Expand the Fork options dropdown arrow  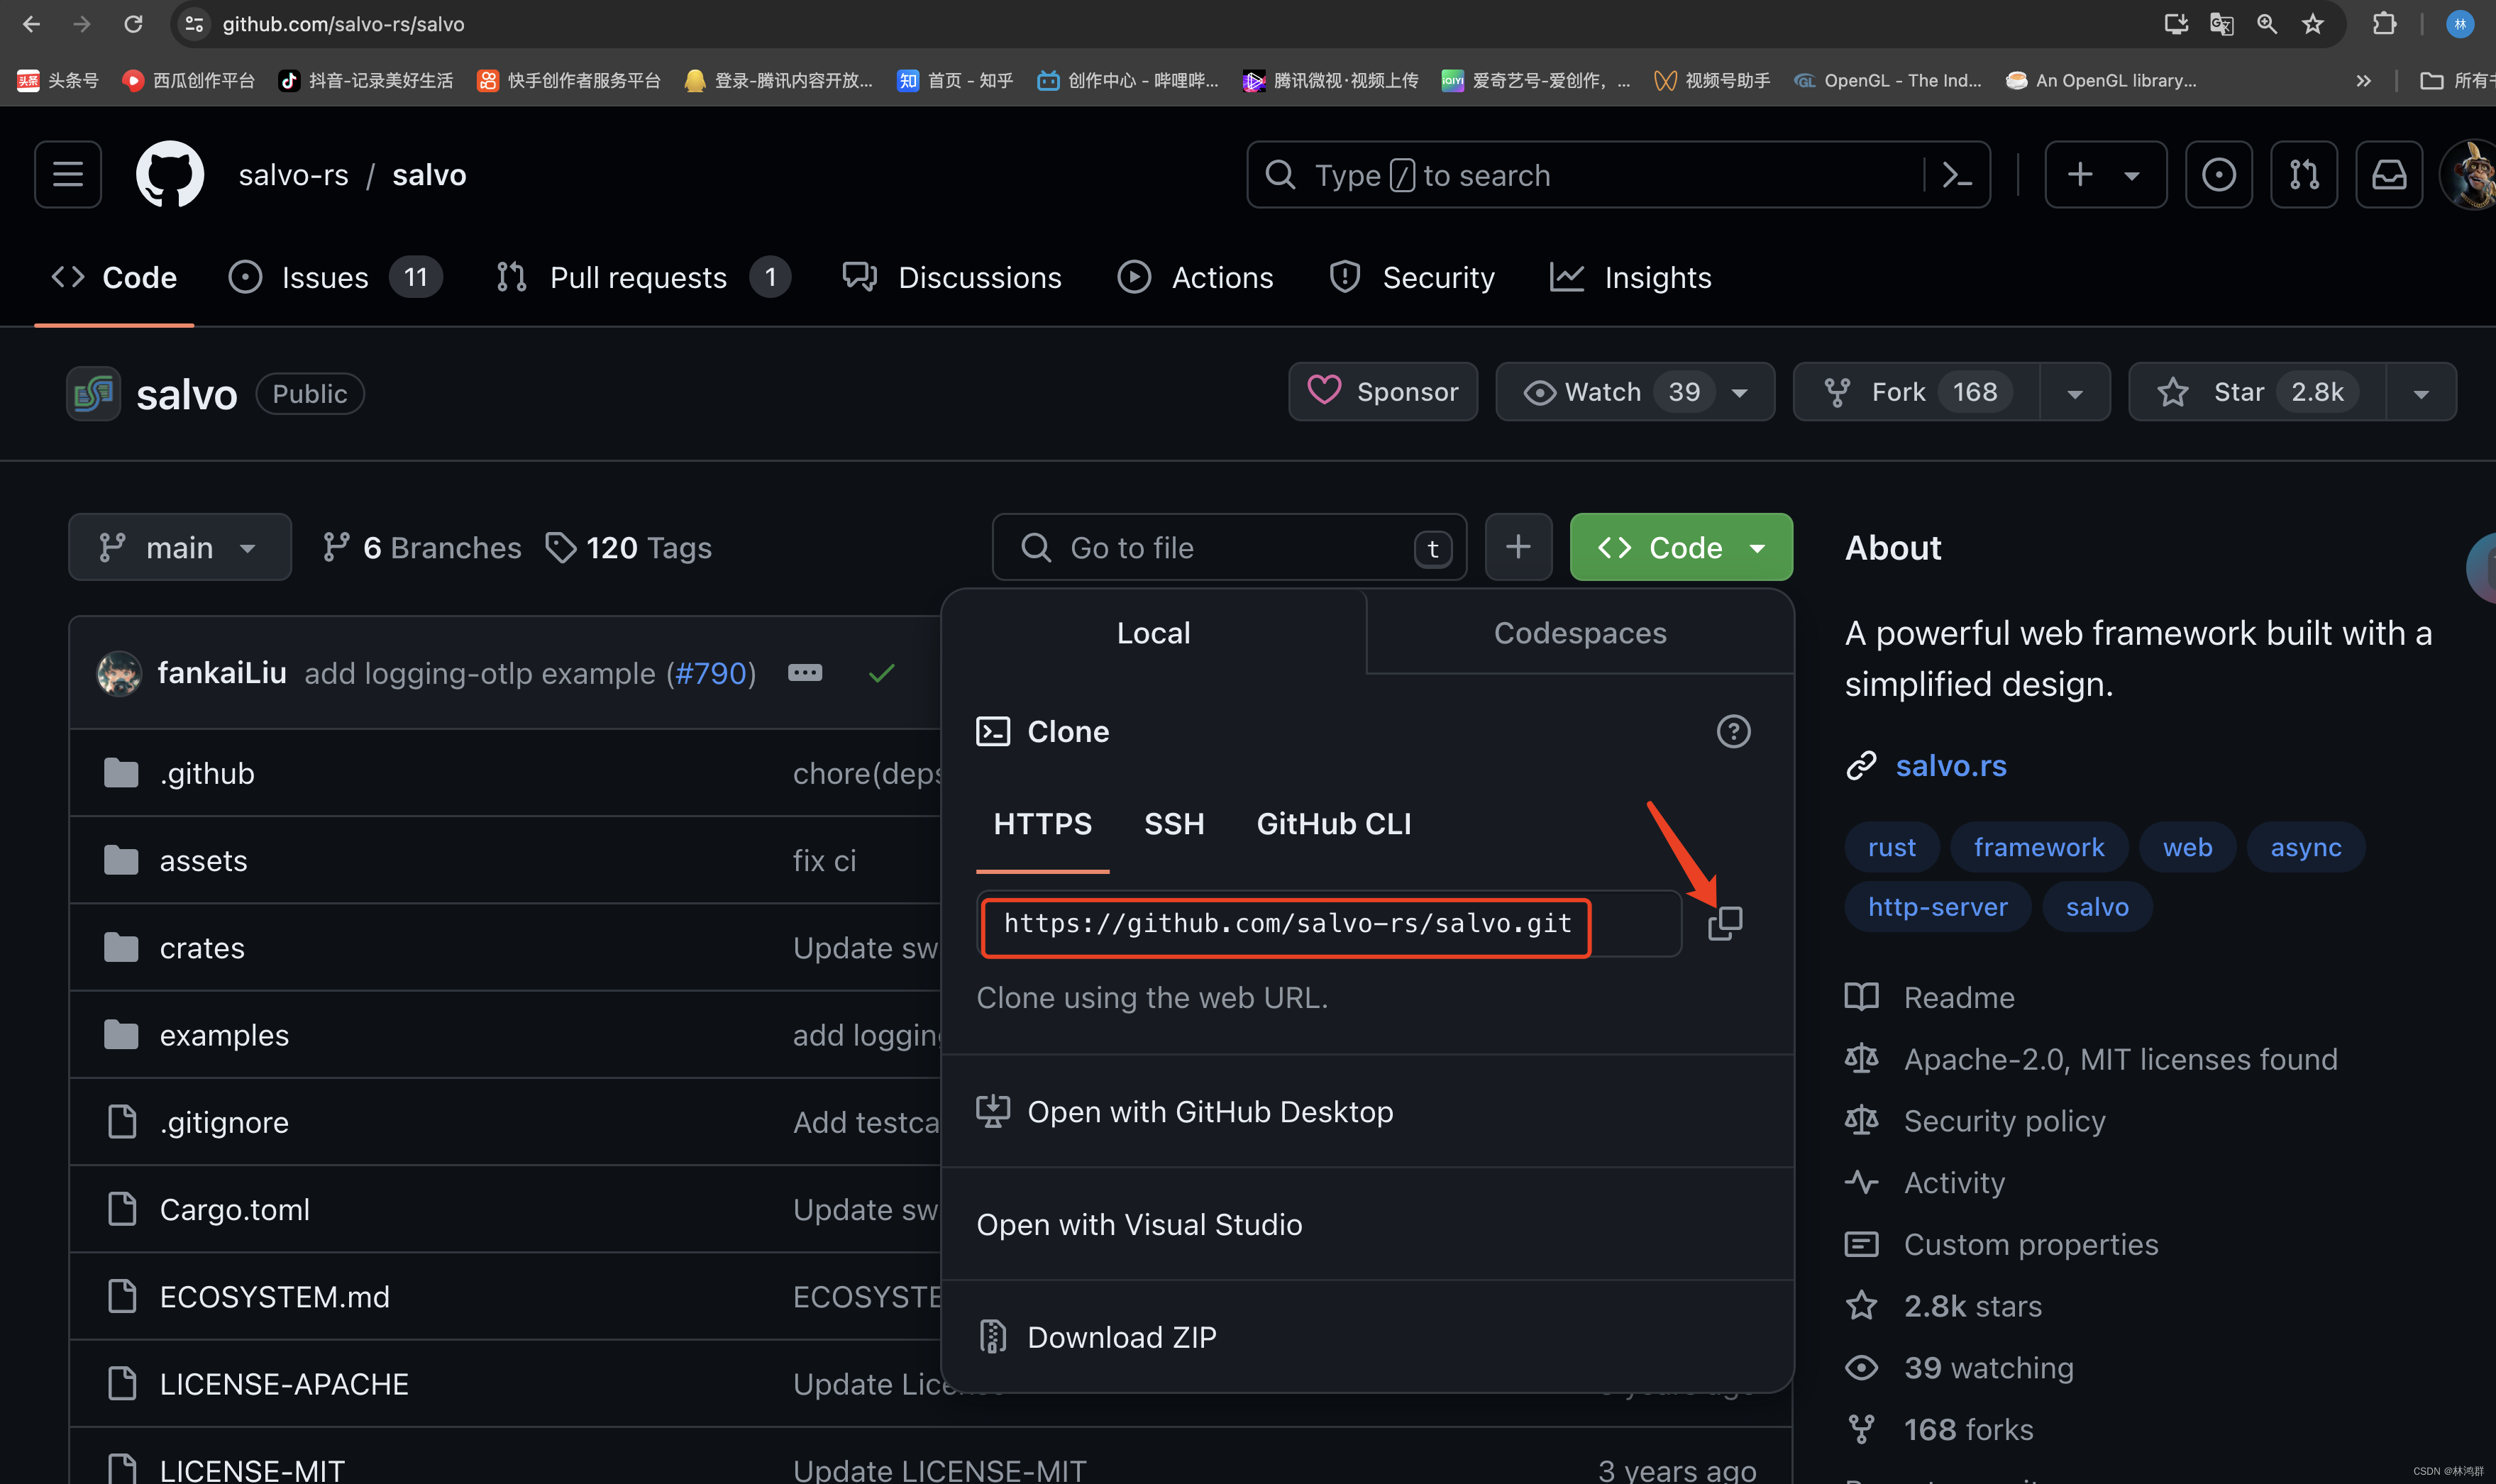pos(2075,393)
